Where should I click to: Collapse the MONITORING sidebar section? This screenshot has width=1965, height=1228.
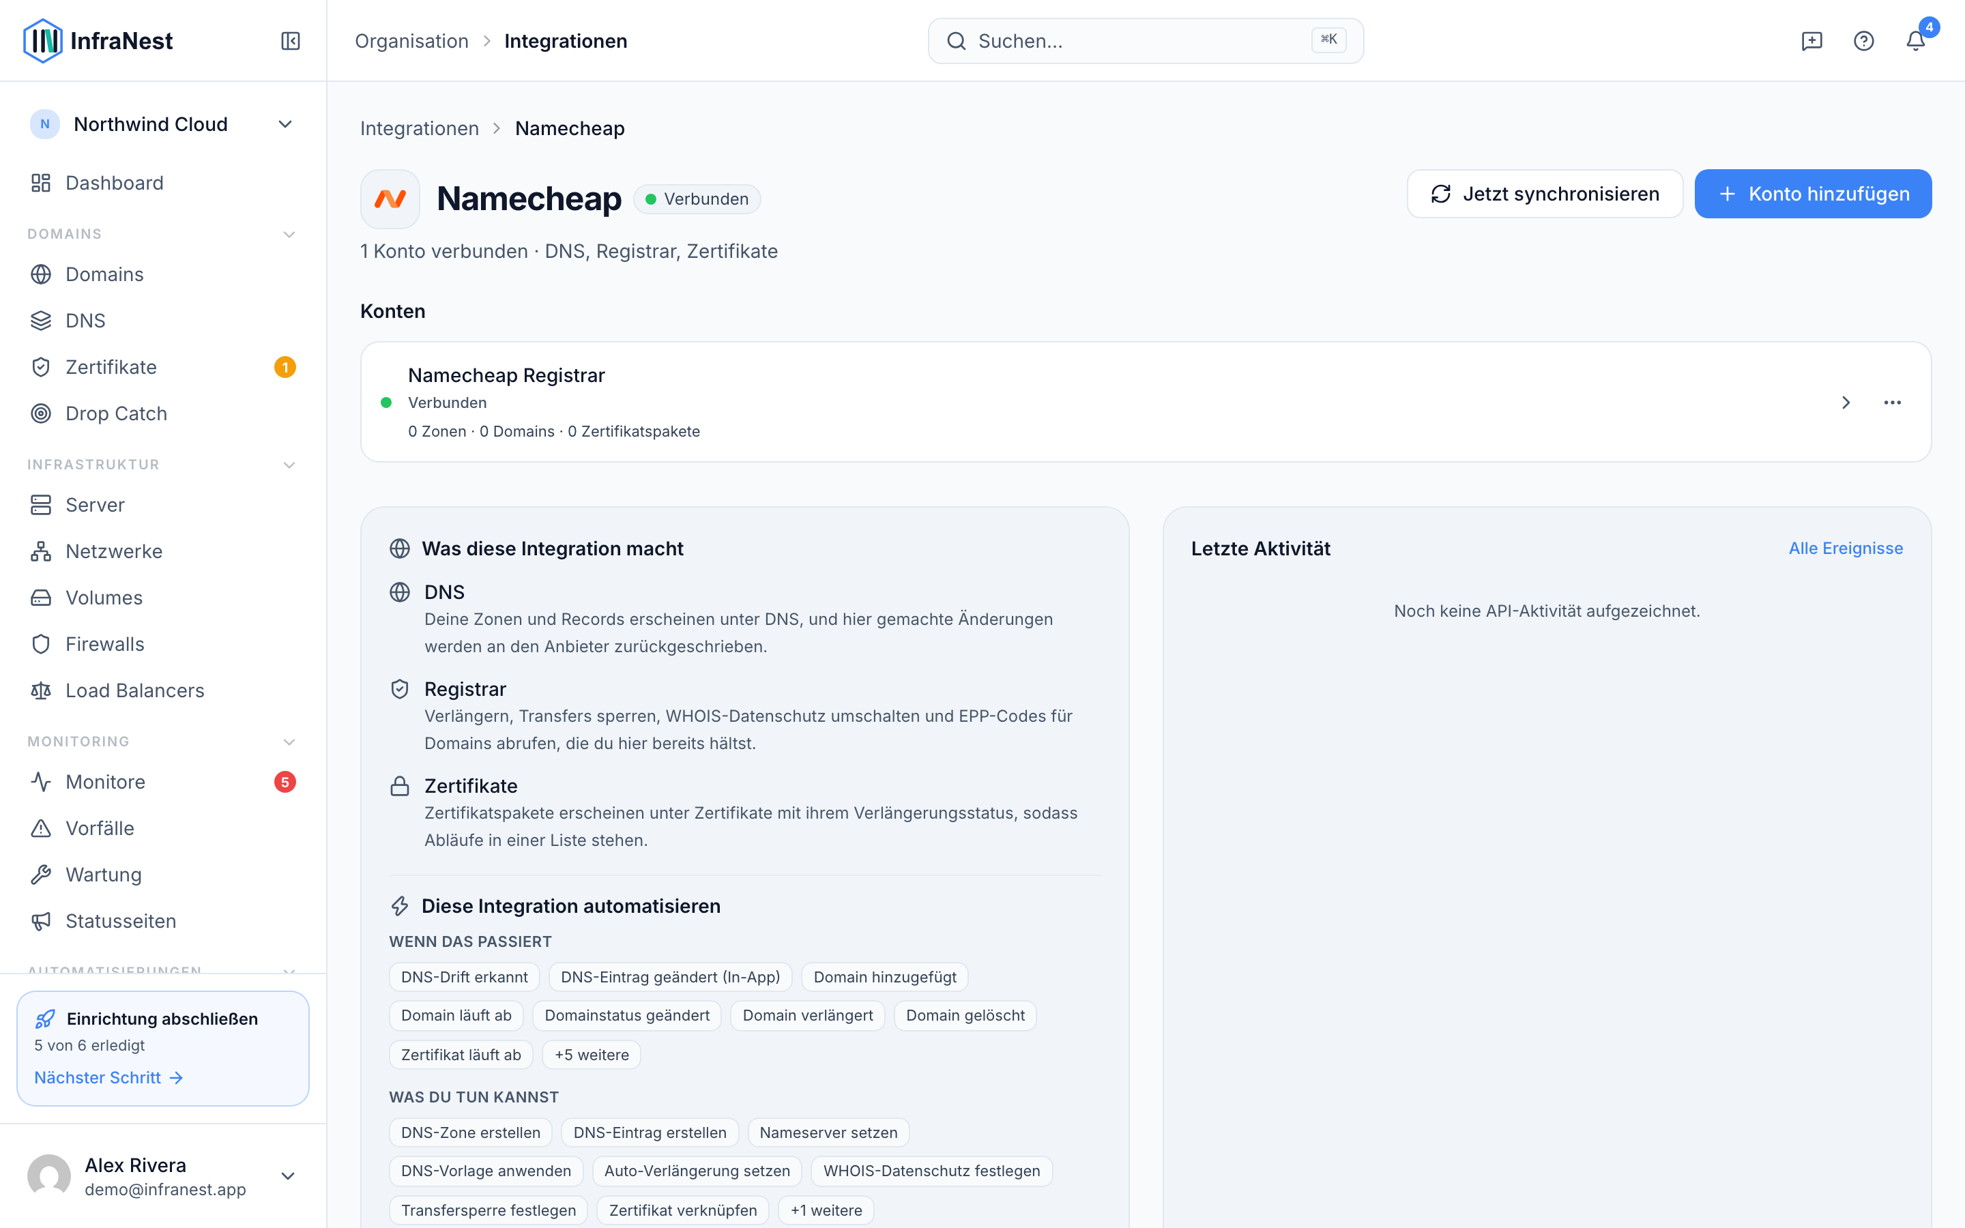289,742
